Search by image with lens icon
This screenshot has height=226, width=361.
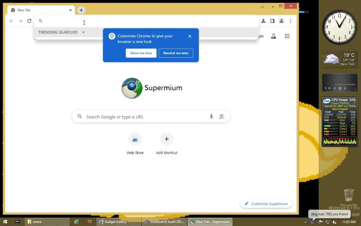222,117
